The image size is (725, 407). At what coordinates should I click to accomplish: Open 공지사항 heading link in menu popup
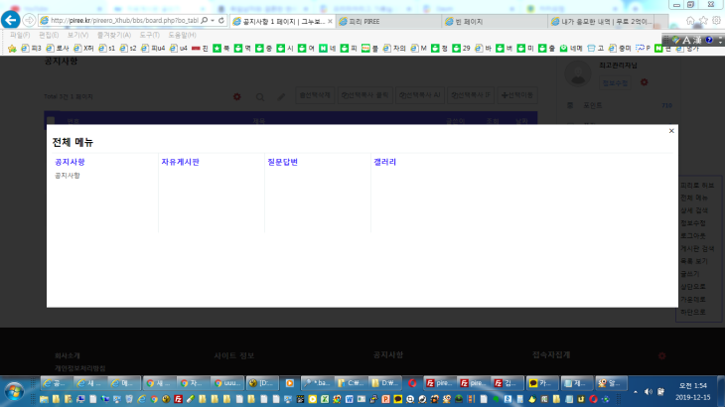tap(70, 161)
